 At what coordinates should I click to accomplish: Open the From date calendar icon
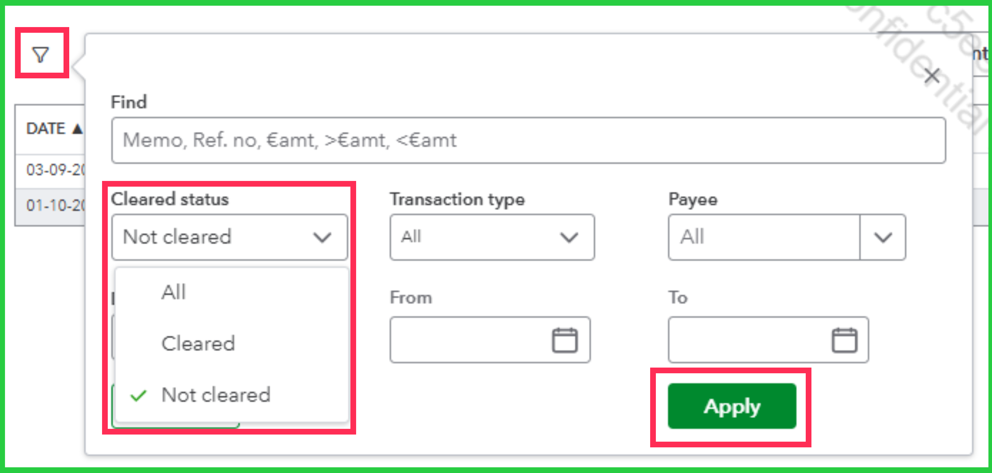coord(564,340)
